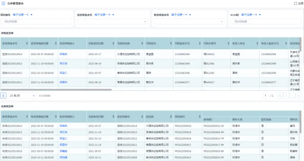Viewport: 304px width, 161px height.
Task: Sort by 项目编号 column arrows in 仓库收货单
Action: [200, 116]
